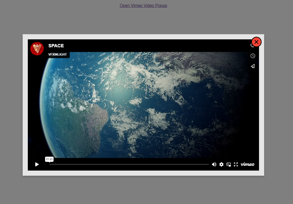
Task: Enter fullscreen with the expand arrows icon
Action: pyautogui.click(x=236, y=164)
